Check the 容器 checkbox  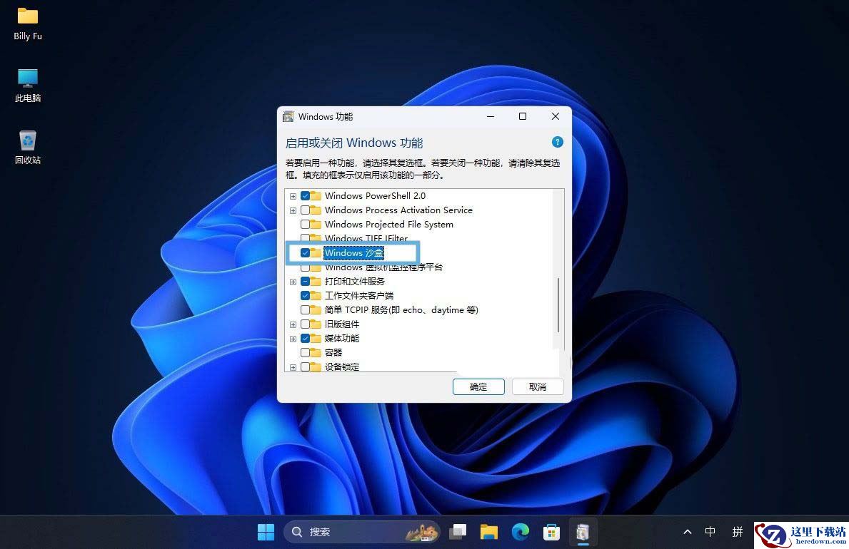[x=306, y=352]
